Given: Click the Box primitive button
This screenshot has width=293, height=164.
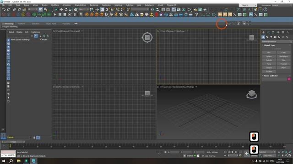Looking at the screenshot, I should pyautogui.click(x=269, y=53).
